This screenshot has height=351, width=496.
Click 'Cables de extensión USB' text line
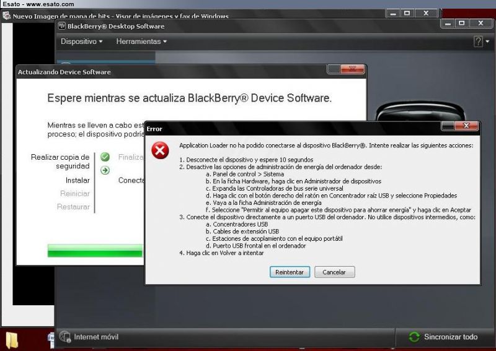click(242, 232)
